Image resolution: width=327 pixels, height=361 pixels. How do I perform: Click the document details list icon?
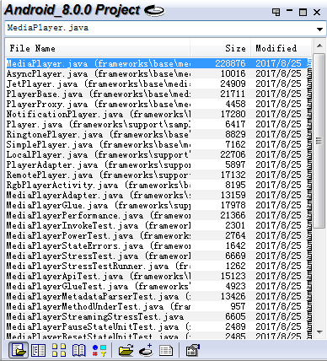(166, 350)
